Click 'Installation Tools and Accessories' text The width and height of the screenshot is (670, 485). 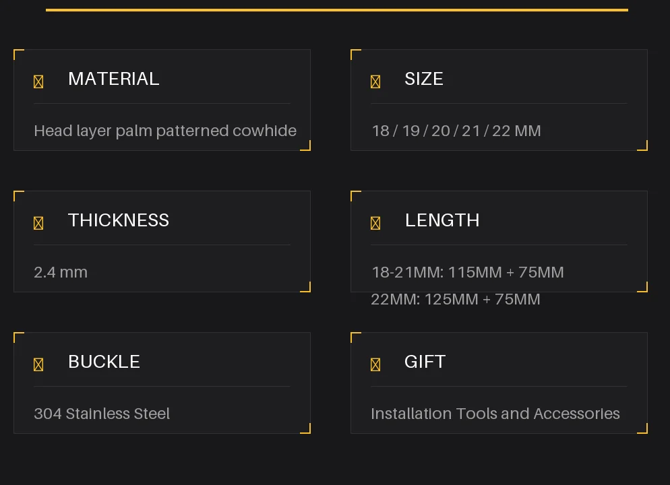point(495,414)
